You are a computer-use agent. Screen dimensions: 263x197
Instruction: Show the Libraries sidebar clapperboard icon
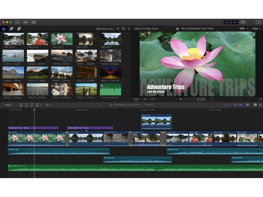tap(4, 29)
